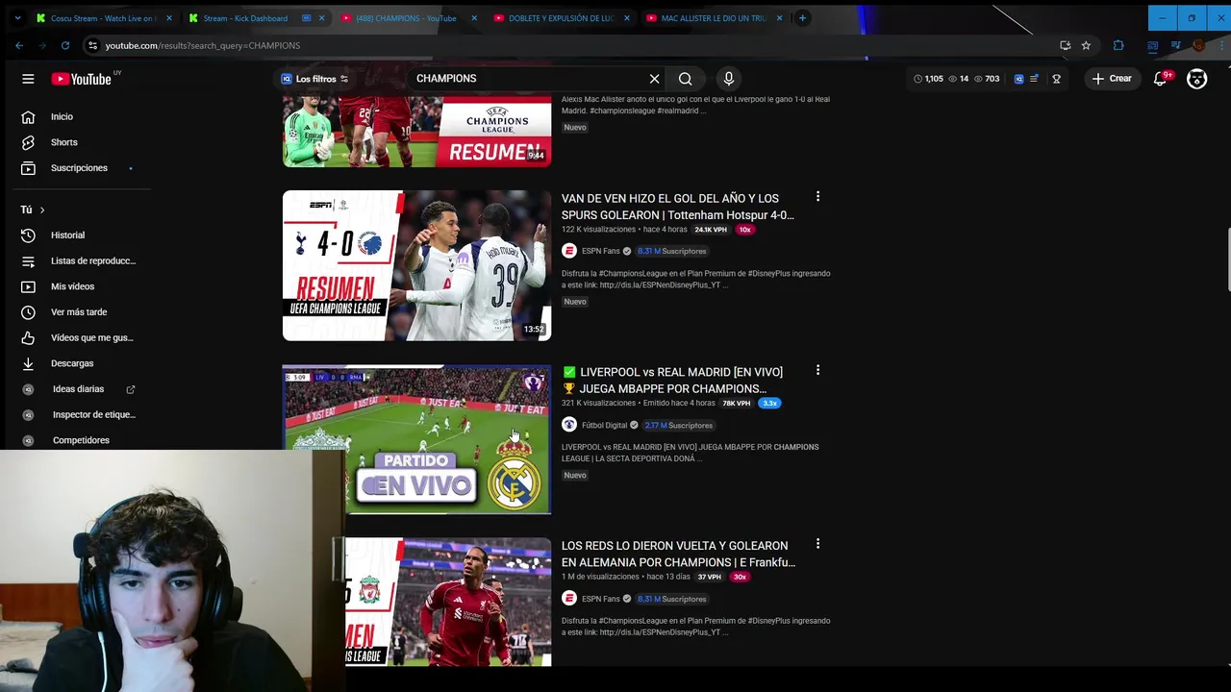1231x692 pixels.
Task: Click the address bar URL
Action: 203,45
